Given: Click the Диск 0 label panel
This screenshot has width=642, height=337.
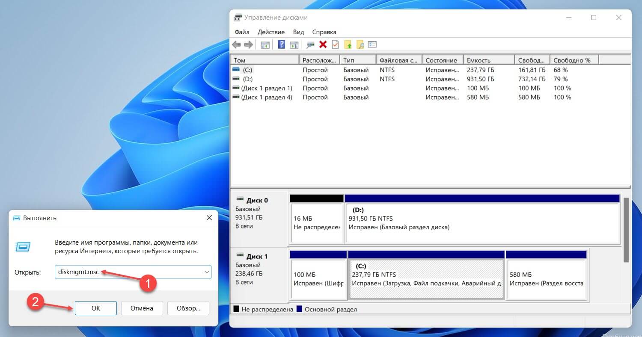Looking at the screenshot, I should (x=260, y=218).
